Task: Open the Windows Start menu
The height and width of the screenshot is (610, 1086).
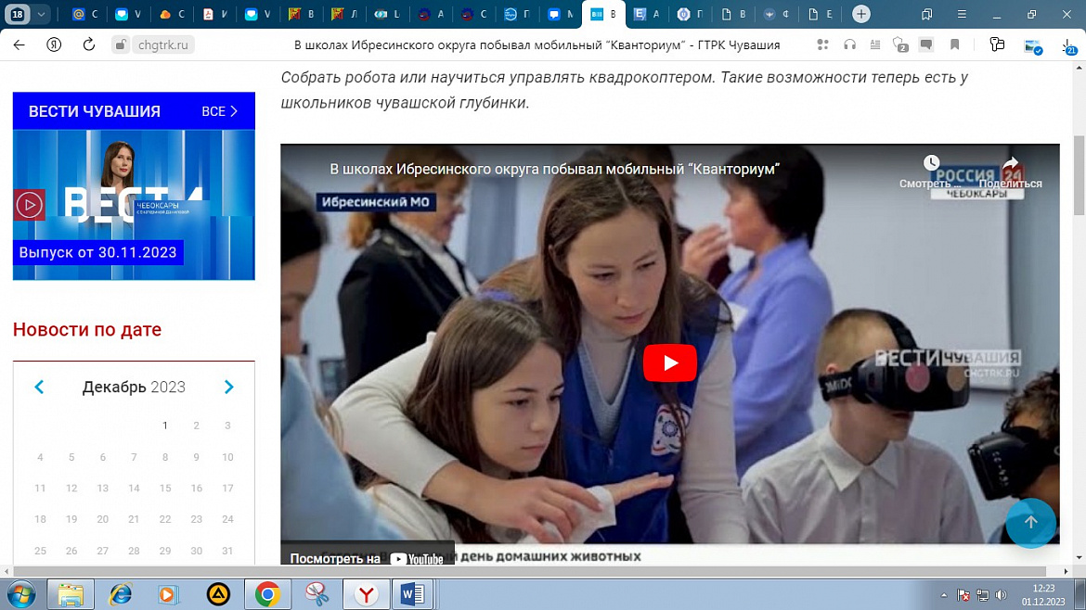Action: point(21,594)
